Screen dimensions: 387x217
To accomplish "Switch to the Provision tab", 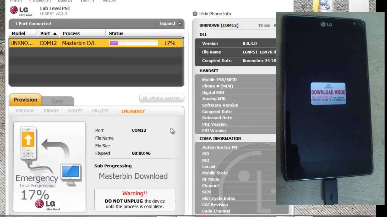I will click(x=25, y=100).
